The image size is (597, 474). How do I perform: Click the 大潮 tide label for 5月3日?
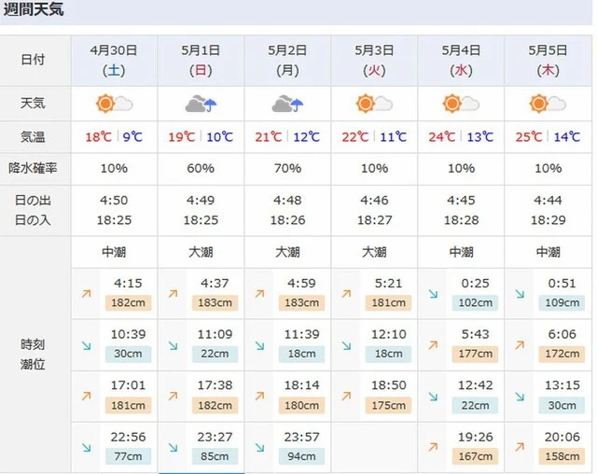374,252
